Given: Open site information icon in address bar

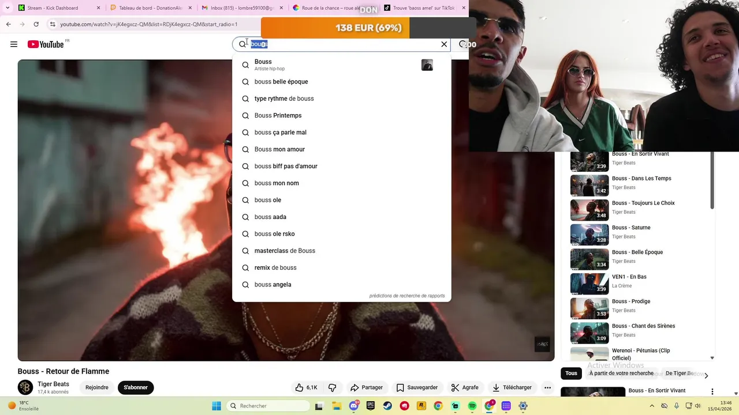Looking at the screenshot, I should (53, 24).
